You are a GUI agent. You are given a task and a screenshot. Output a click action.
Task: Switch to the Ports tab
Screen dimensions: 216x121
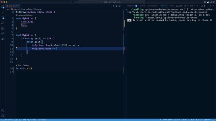(172, 6)
